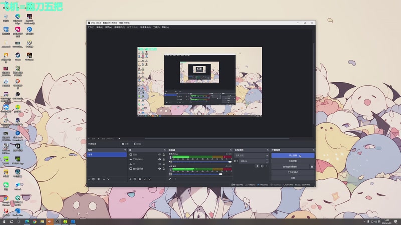Lock the image source row

(164, 155)
